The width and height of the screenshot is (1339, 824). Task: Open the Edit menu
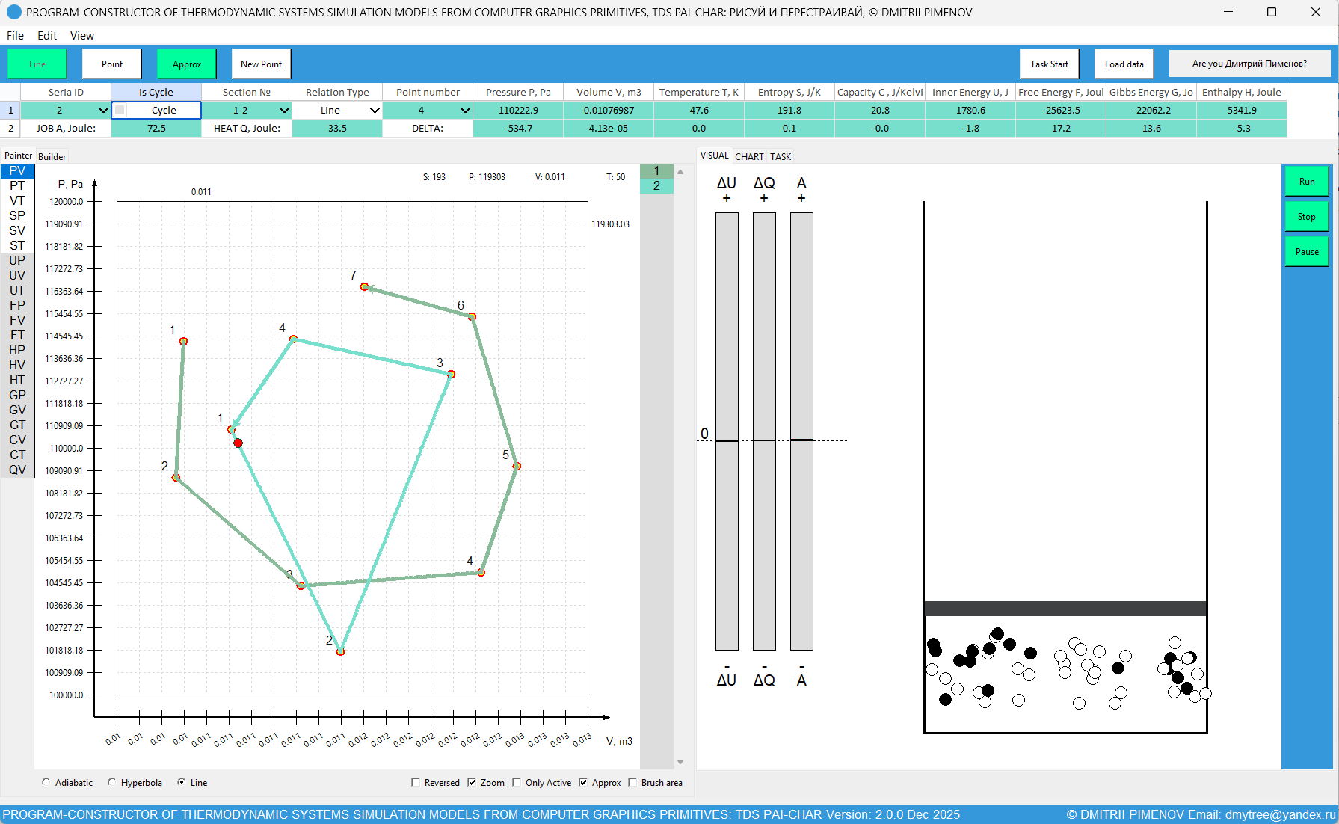[x=47, y=36]
